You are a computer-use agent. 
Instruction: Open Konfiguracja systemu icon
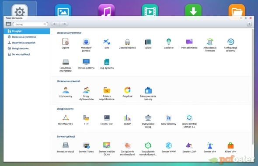tap(230, 42)
